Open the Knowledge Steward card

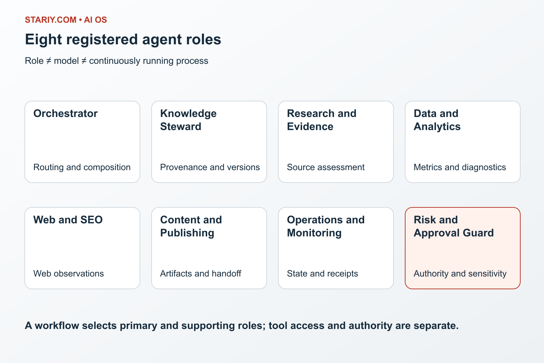point(209,142)
